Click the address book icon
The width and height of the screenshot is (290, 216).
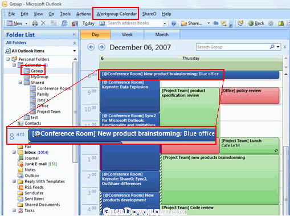point(102,23)
